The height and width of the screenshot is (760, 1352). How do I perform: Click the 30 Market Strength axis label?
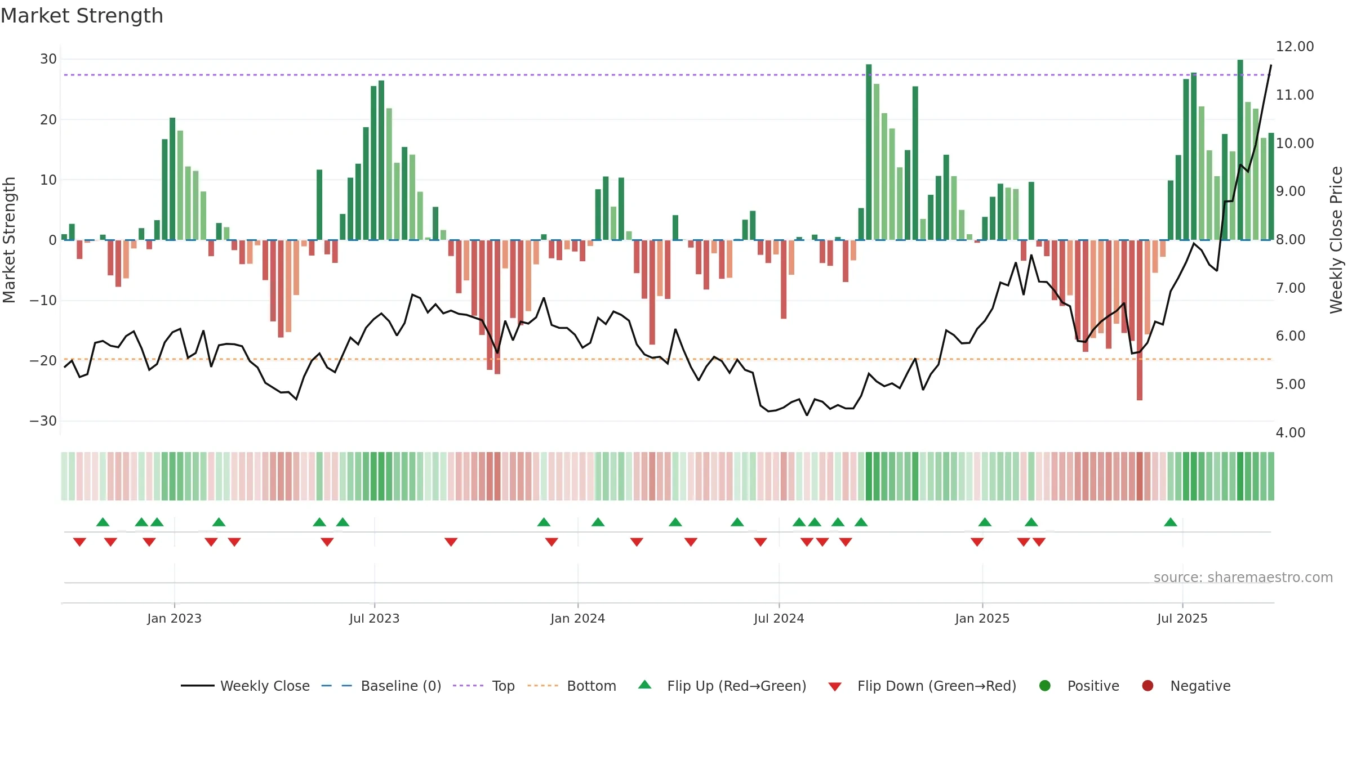click(x=48, y=59)
